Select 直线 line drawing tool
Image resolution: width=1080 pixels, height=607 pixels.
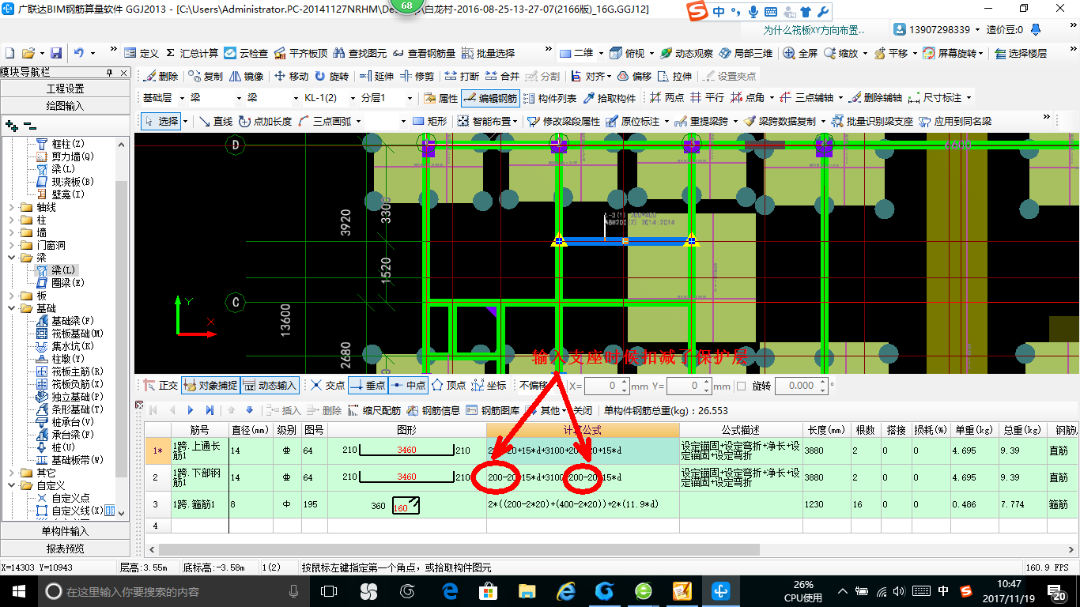coord(216,121)
